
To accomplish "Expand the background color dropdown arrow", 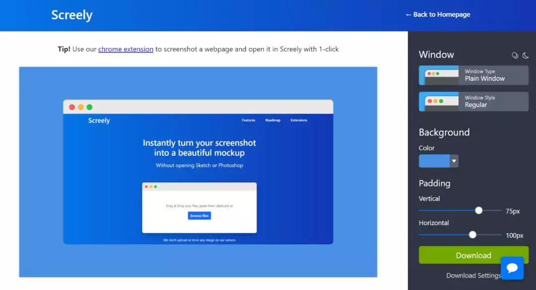I will click(x=454, y=161).
